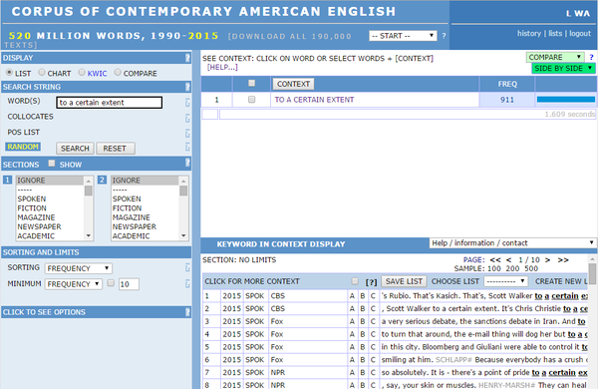Jump to last KWIC page with >>
This screenshot has height=389, width=598.
pos(563,260)
